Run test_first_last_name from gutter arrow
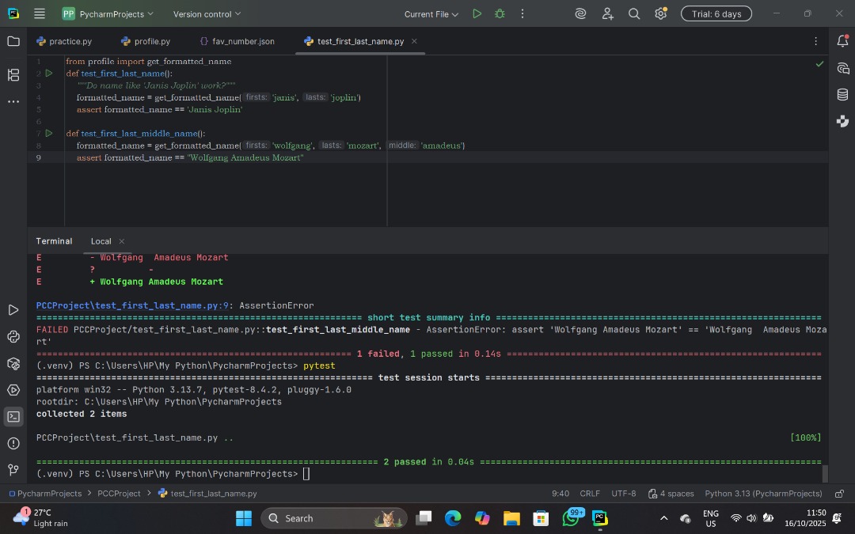Image resolution: width=855 pixels, height=534 pixels. click(49, 73)
